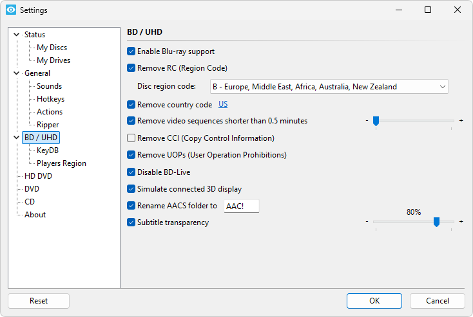Open the Disc region code dropdown
The height and width of the screenshot is (317, 473).
[329, 87]
